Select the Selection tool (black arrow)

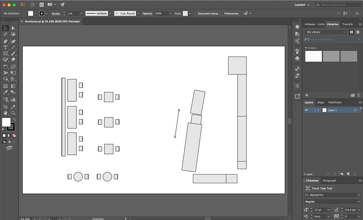(x=5, y=28)
